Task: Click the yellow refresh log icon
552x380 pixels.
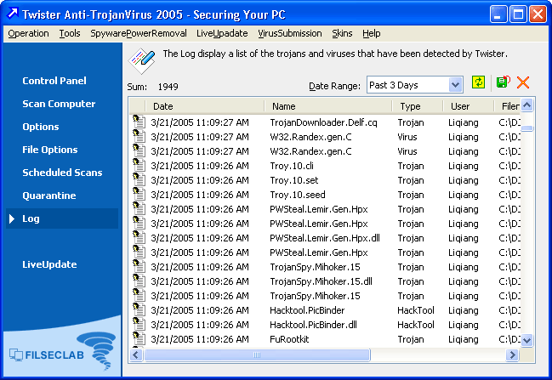Action: pyautogui.click(x=479, y=83)
